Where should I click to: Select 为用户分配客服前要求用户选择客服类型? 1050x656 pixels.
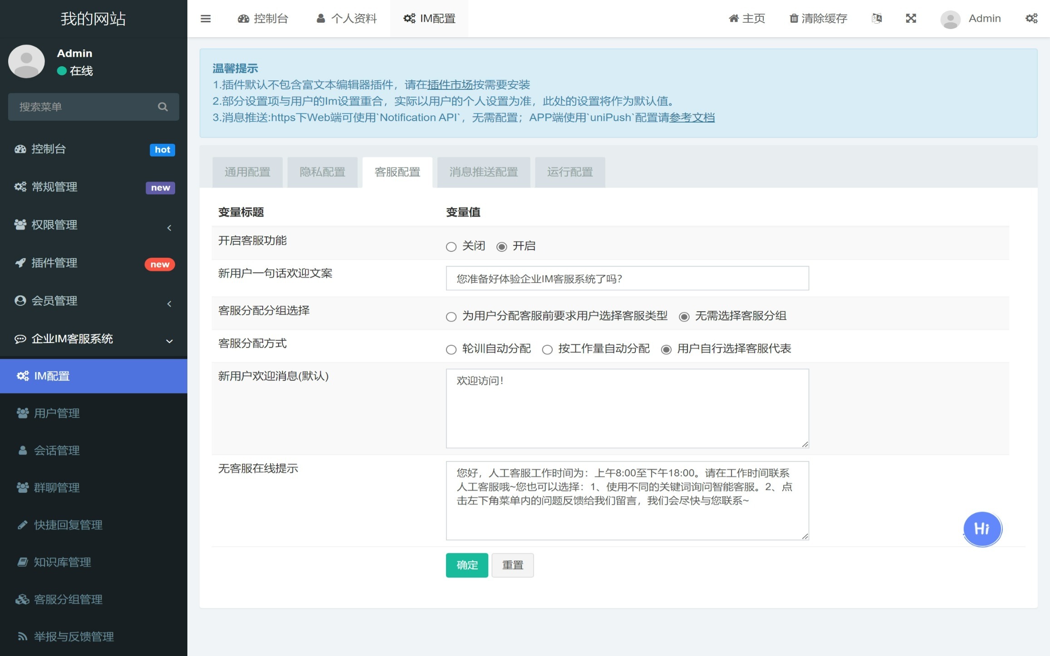click(x=451, y=316)
